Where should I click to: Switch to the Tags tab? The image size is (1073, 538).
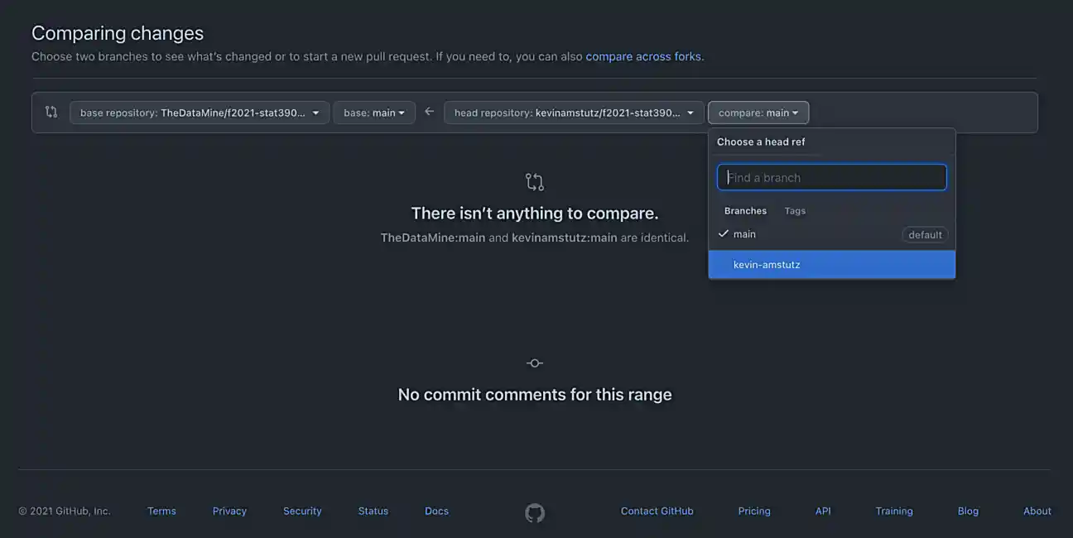(794, 210)
